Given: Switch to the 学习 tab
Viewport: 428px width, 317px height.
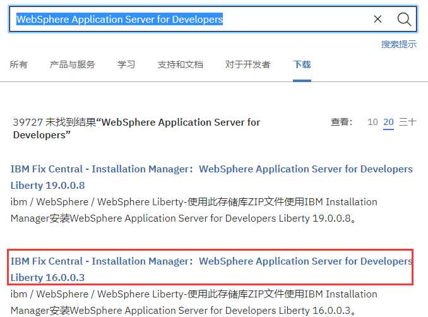Looking at the screenshot, I should tap(126, 64).
